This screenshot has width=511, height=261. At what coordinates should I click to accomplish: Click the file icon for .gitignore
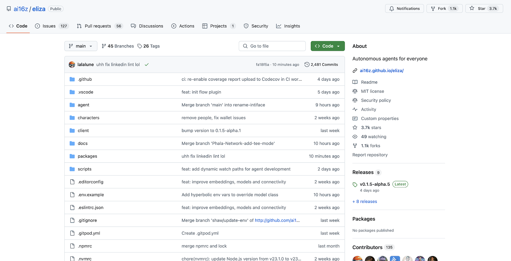tap(72, 220)
